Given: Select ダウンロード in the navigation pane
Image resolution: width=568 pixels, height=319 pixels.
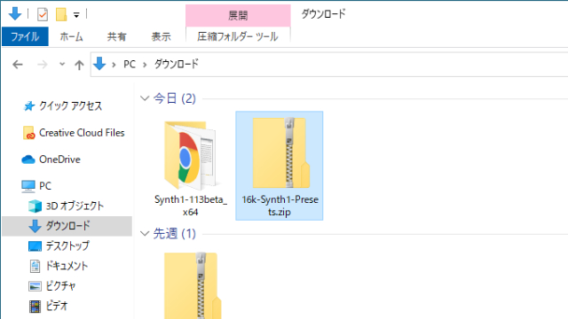Looking at the screenshot, I should 67,226.
